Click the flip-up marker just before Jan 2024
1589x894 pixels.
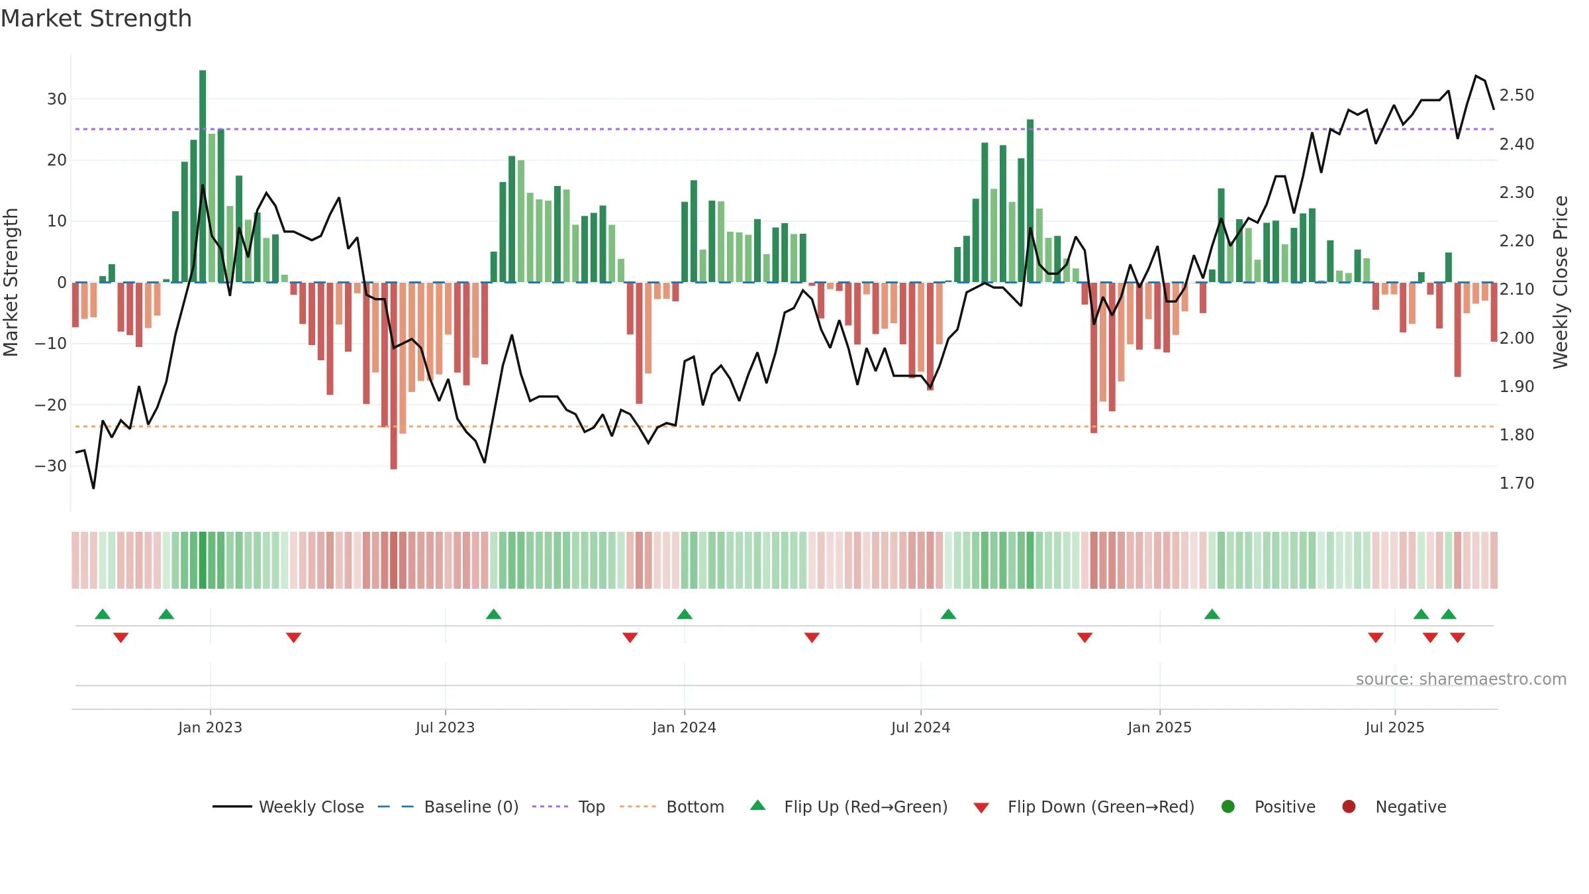685,614
